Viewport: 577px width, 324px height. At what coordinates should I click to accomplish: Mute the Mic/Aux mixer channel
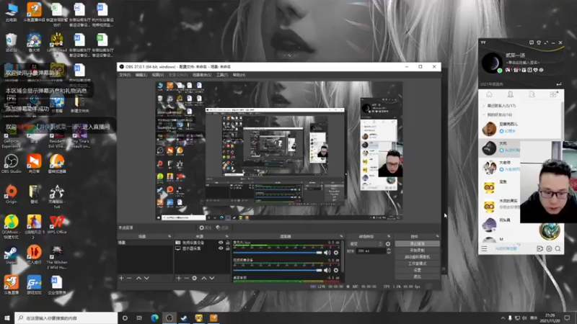[327, 253]
